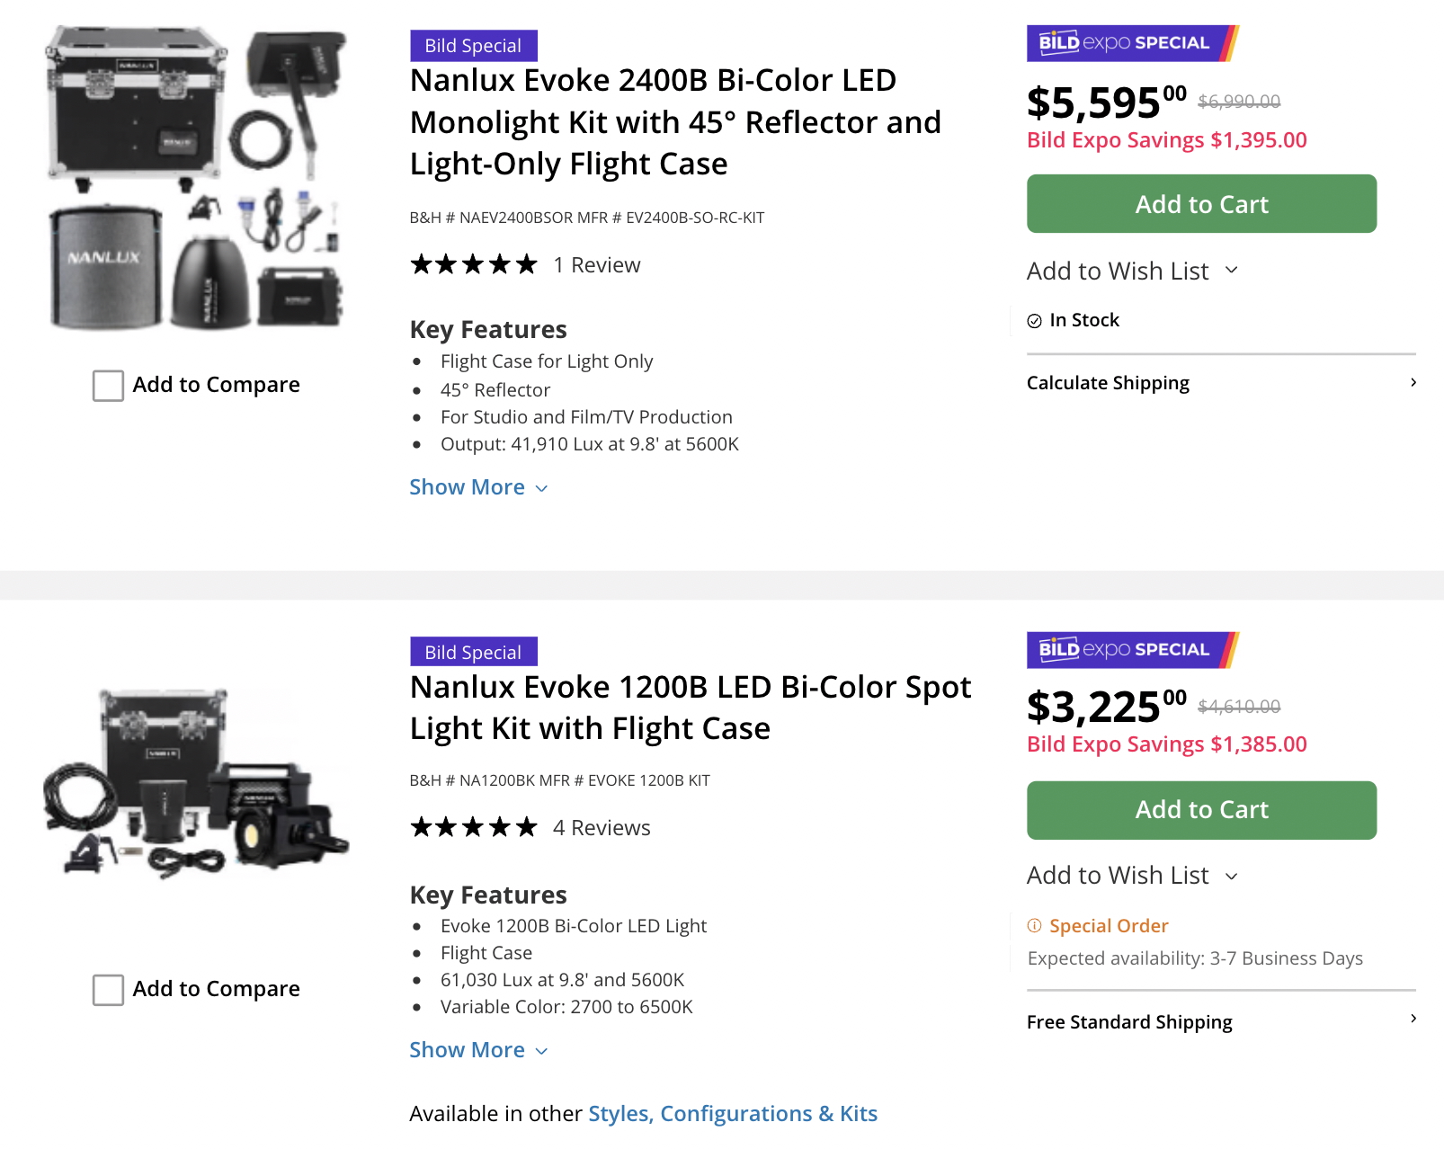Open the 4 Reviews link for Evoke 1200B
The height and width of the screenshot is (1149, 1444).
pos(602,828)
